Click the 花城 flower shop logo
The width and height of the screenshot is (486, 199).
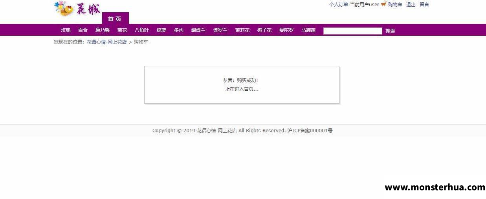coord(77,9)
